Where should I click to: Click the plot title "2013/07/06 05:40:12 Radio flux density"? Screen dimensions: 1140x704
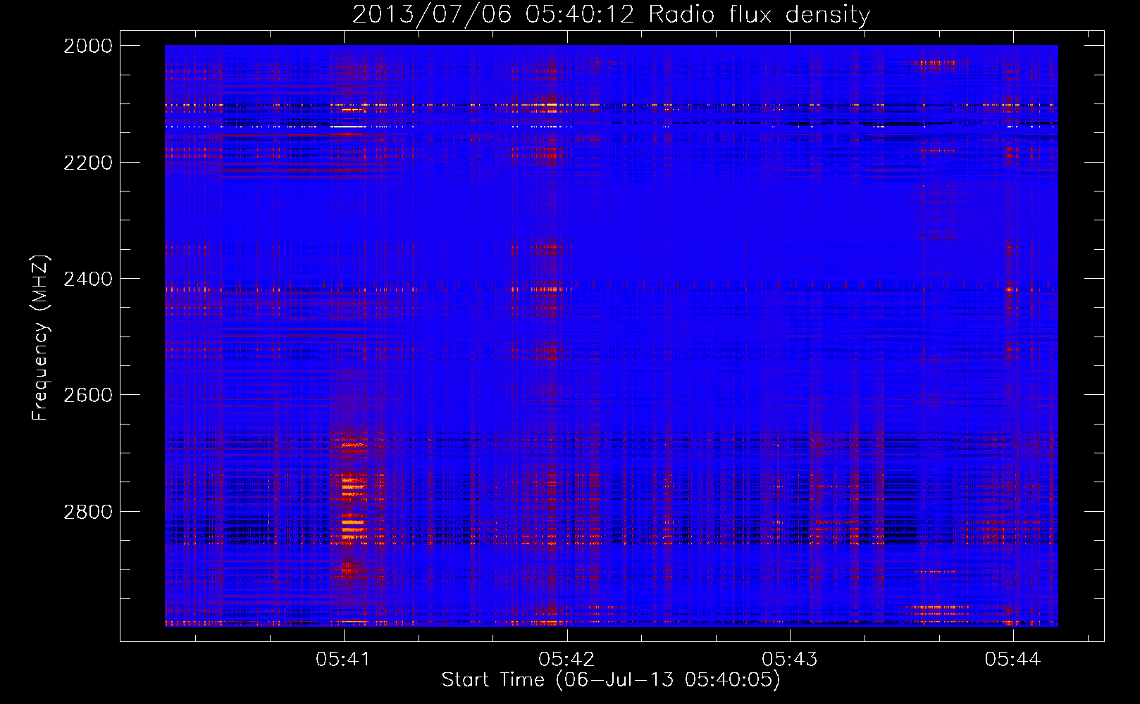[611, 15]
